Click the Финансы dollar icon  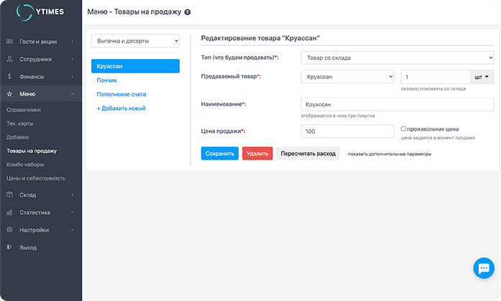click(x=9, y=76)
